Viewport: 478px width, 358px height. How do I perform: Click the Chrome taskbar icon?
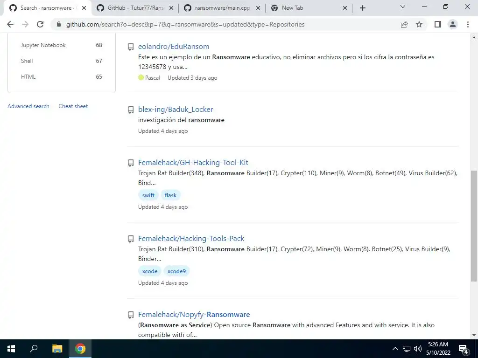pyautogui.click(x=80, y=349)
